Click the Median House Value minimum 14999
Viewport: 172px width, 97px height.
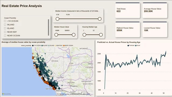click(x=57, y=30)
